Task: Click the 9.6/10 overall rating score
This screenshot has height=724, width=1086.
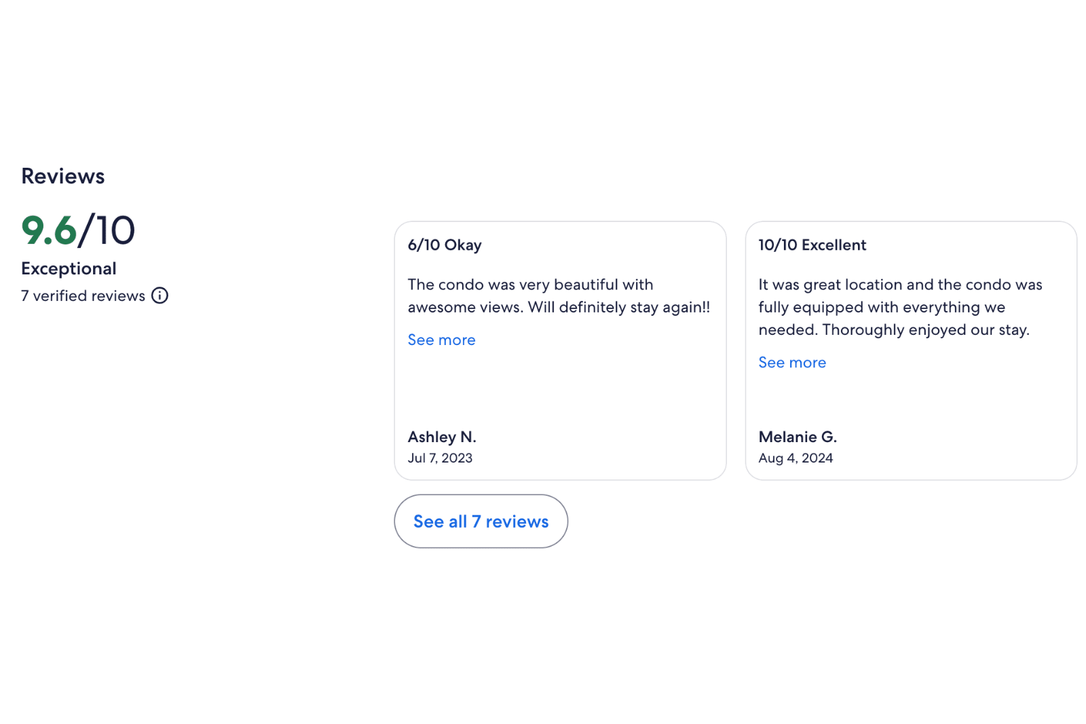Action: coord(78,230)
